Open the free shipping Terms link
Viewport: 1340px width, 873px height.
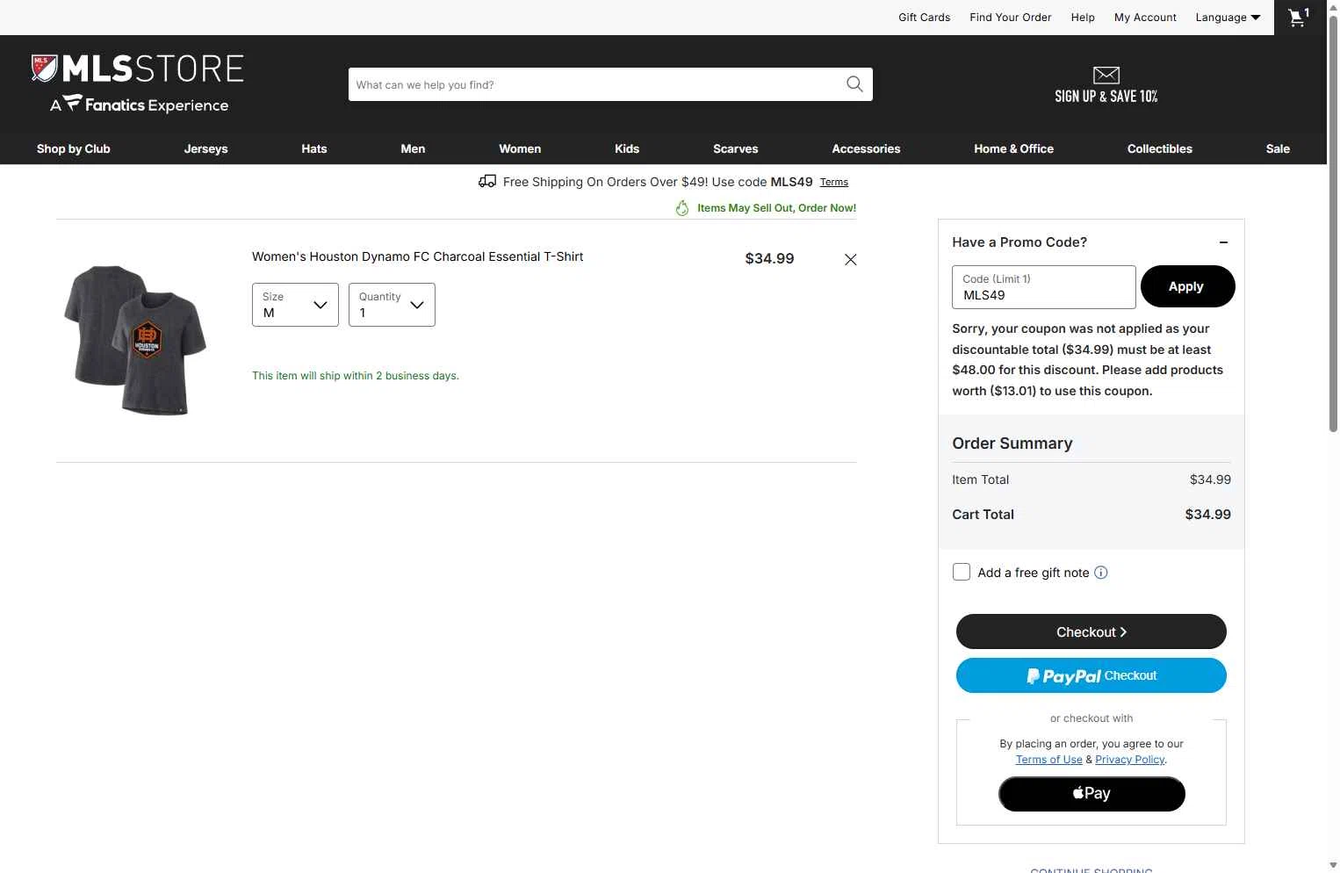[x=834, y=183]
